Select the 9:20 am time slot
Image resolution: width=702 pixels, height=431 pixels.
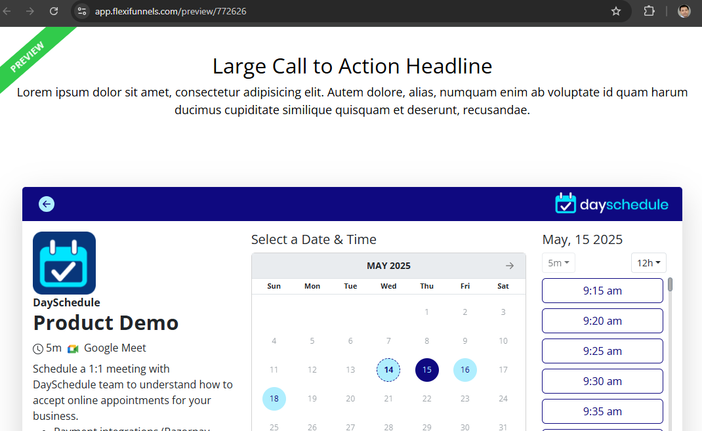coord(602,321)
